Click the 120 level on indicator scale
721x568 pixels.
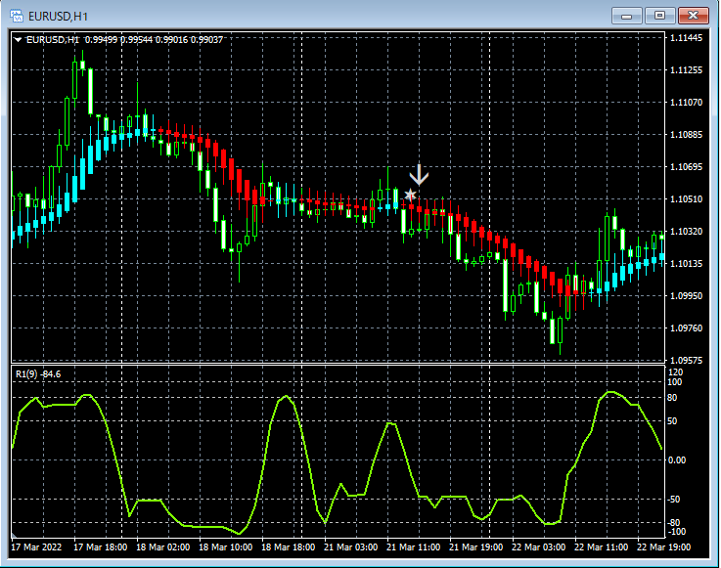point(675,372)
